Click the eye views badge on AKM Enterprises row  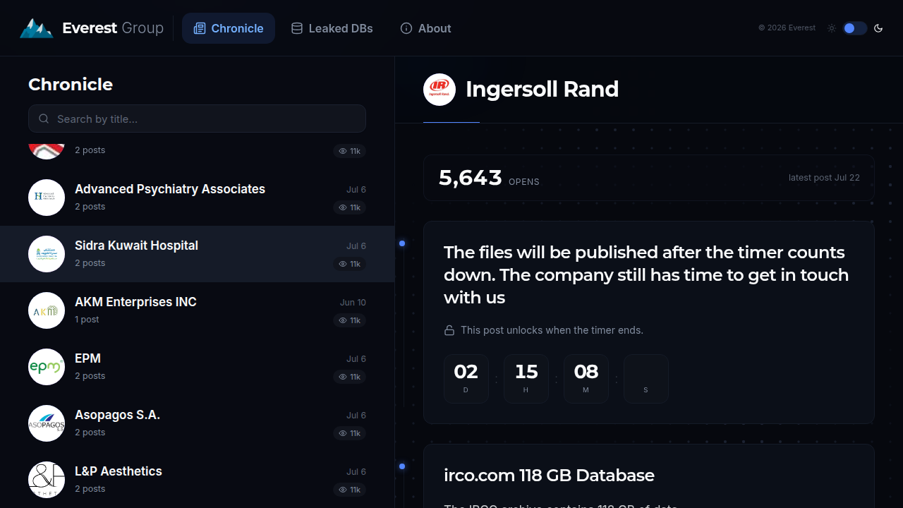349,320
